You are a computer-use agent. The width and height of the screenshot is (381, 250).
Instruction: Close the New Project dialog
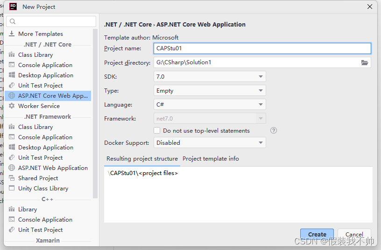pyautogui.click(x=370, y=7)
